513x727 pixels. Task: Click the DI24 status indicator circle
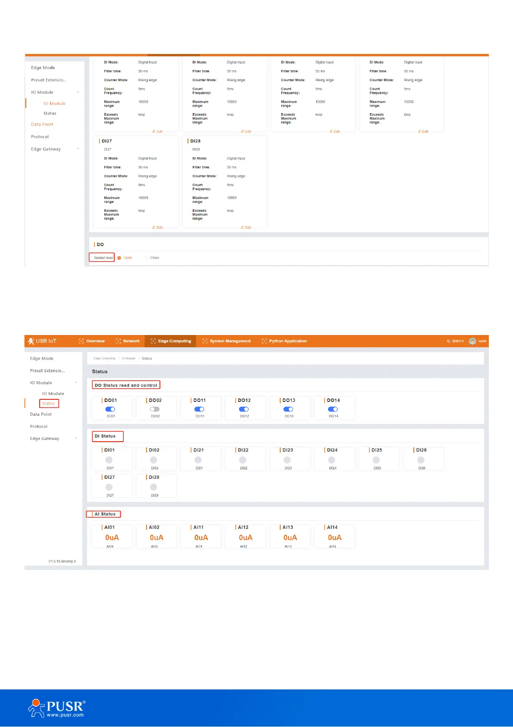[332, 460]
